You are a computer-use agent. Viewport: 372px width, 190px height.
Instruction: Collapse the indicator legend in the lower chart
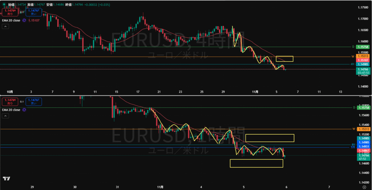coord(5,116)
